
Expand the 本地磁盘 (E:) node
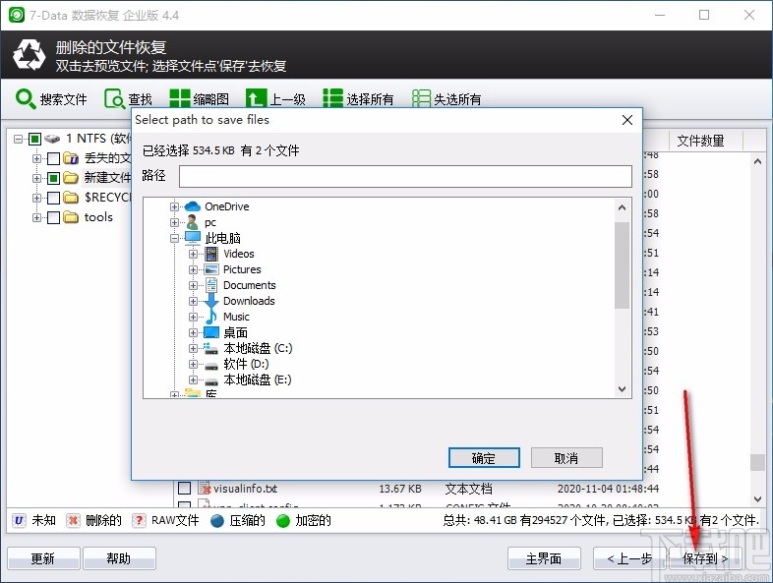point(193,379)
